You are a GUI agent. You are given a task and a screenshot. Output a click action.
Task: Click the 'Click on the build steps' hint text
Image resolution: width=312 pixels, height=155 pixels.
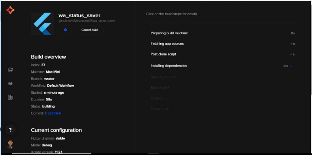pos(172,14)
